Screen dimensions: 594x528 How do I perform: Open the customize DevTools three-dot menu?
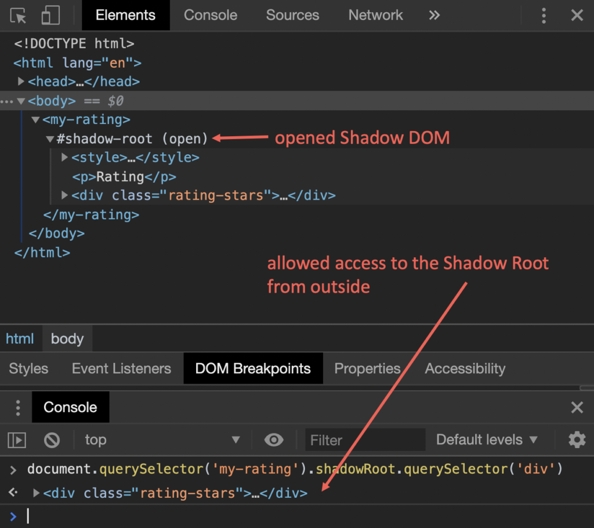[544, 16]
